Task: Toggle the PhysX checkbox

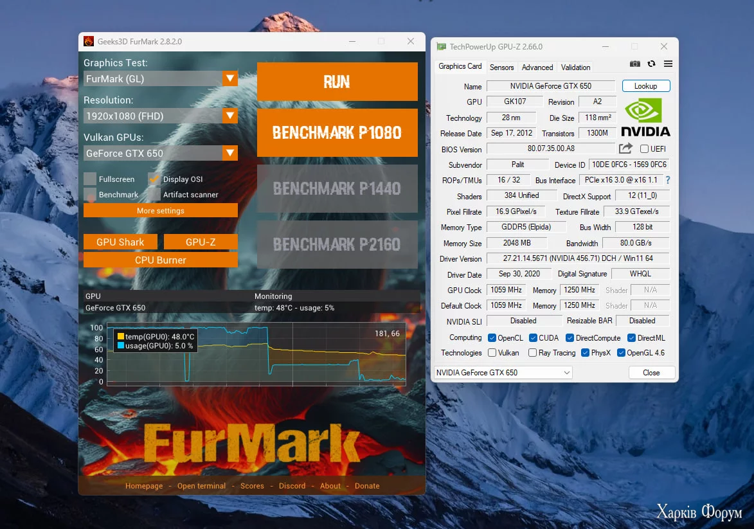Action: click(x=585, y=352)
